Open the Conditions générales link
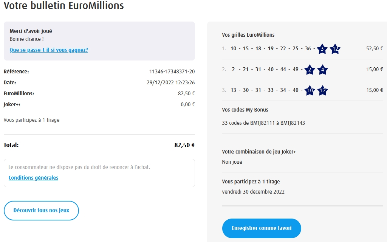Viewport: 387px width, 242px height. click(x=33, y=178)
